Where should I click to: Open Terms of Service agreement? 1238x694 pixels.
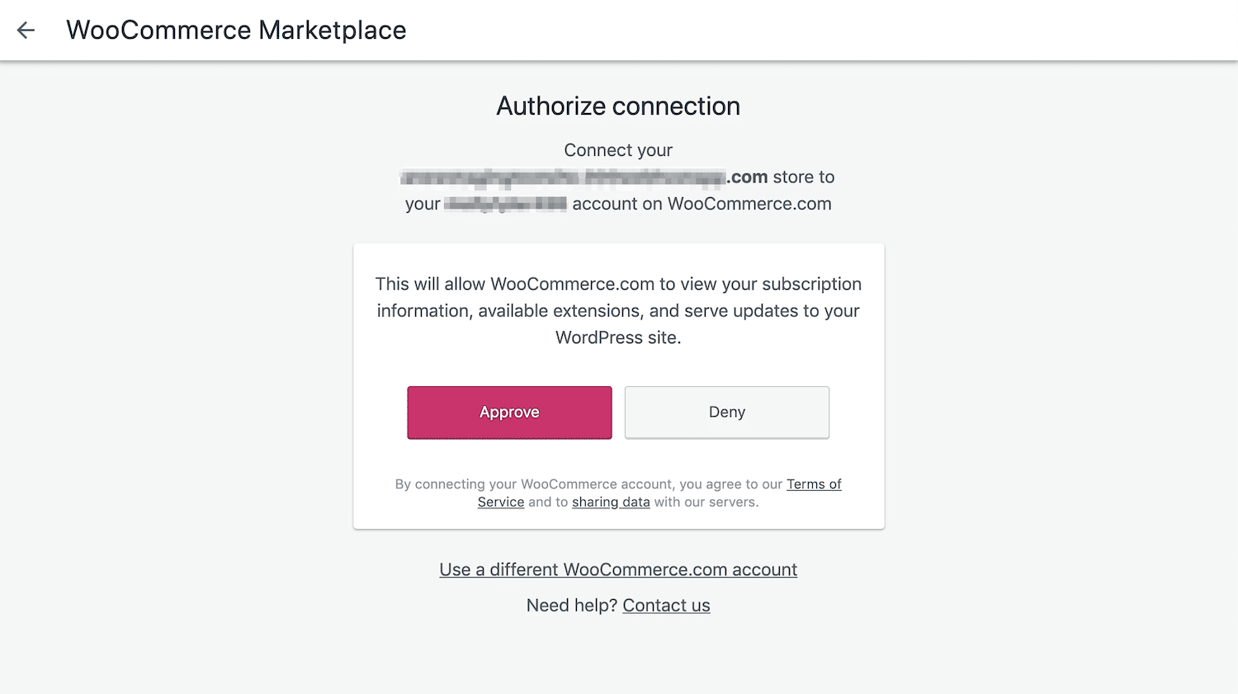813,484
